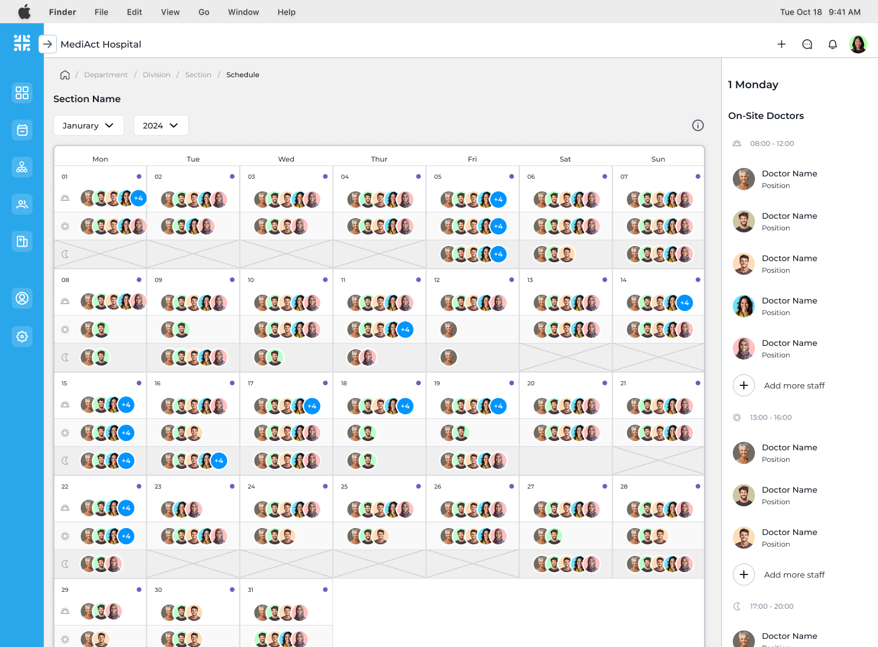Viewport: 878px width, 647px height.
Task: Open the chat messages icon
Action: [807, 45]
